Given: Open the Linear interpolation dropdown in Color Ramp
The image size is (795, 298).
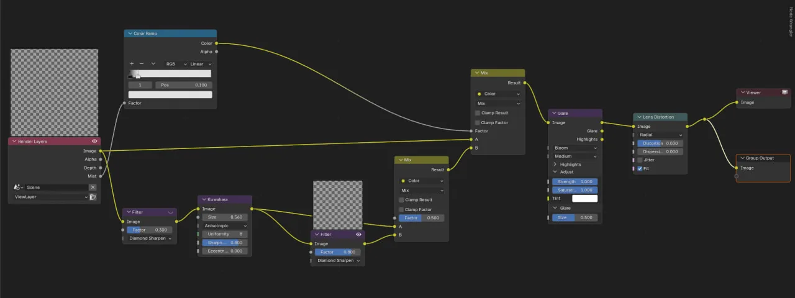Looking at the screenshot, I should 201,64.
